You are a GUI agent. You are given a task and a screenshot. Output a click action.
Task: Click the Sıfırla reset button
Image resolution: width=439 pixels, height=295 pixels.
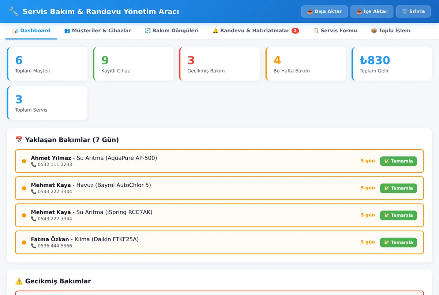click(413, 11)
